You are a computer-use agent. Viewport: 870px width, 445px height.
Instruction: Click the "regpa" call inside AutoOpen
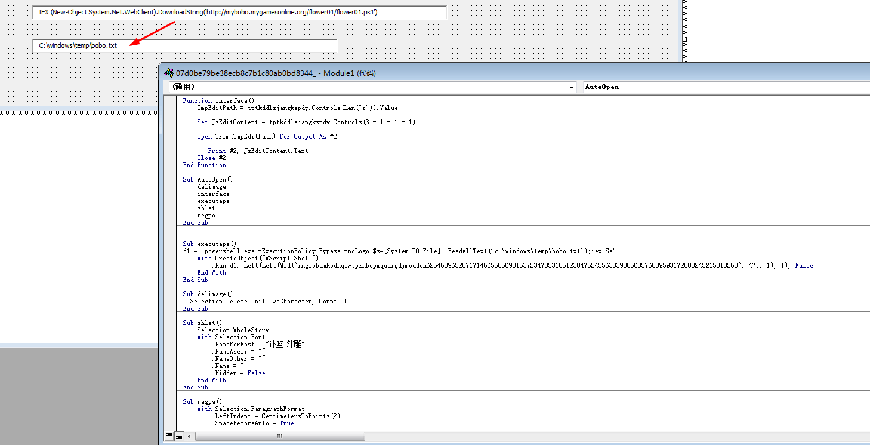coord(206,215)
